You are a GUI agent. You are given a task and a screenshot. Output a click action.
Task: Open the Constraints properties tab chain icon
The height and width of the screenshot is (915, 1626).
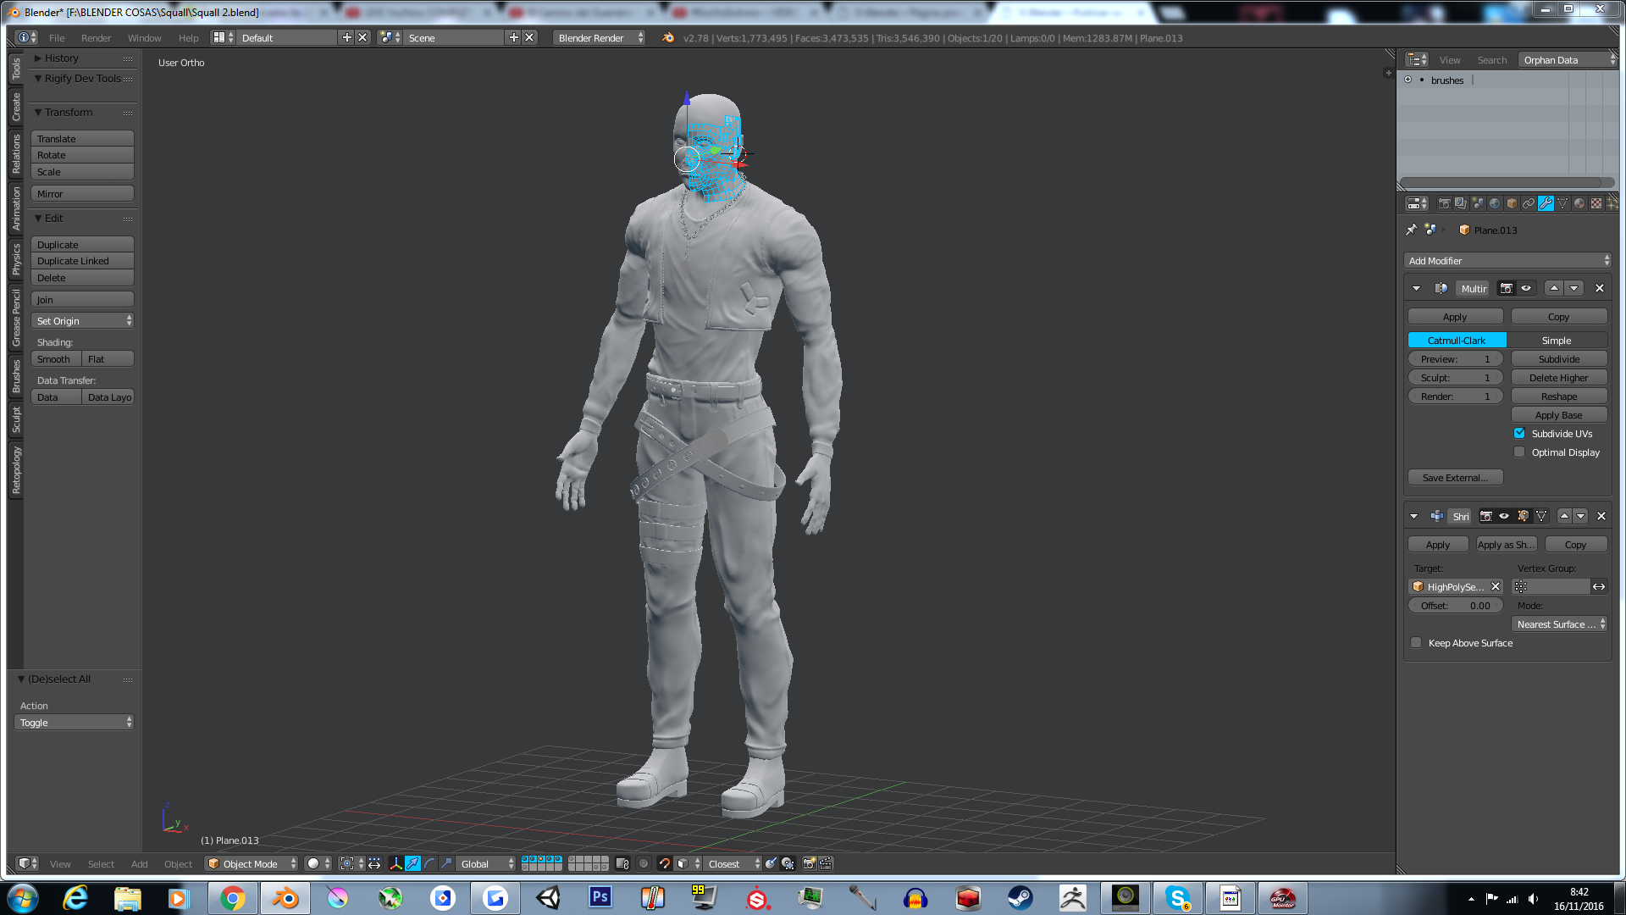(x=1529, y=203)
